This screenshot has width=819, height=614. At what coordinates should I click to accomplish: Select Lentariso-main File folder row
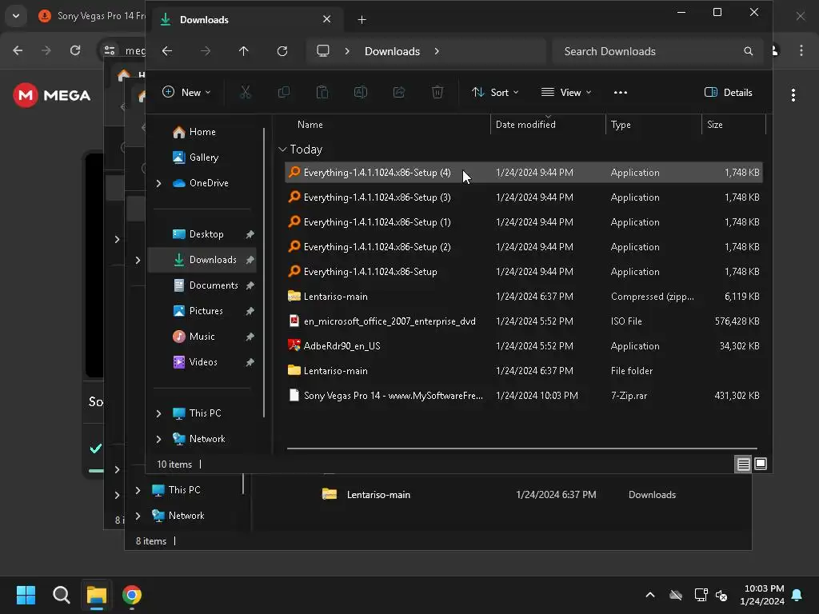pos(523,371)
